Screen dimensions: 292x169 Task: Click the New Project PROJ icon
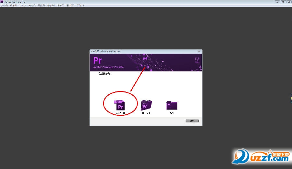[119, 105]
